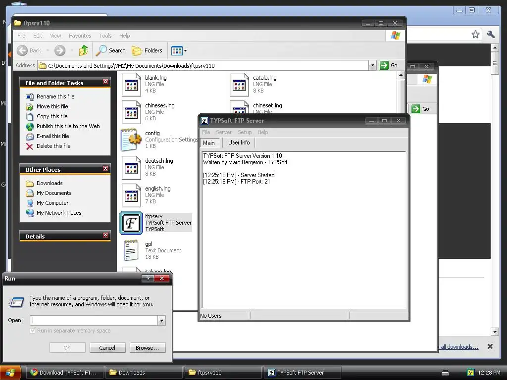
Task: Select the chineses.lng file icon
Action: click(x=131, y=112)
